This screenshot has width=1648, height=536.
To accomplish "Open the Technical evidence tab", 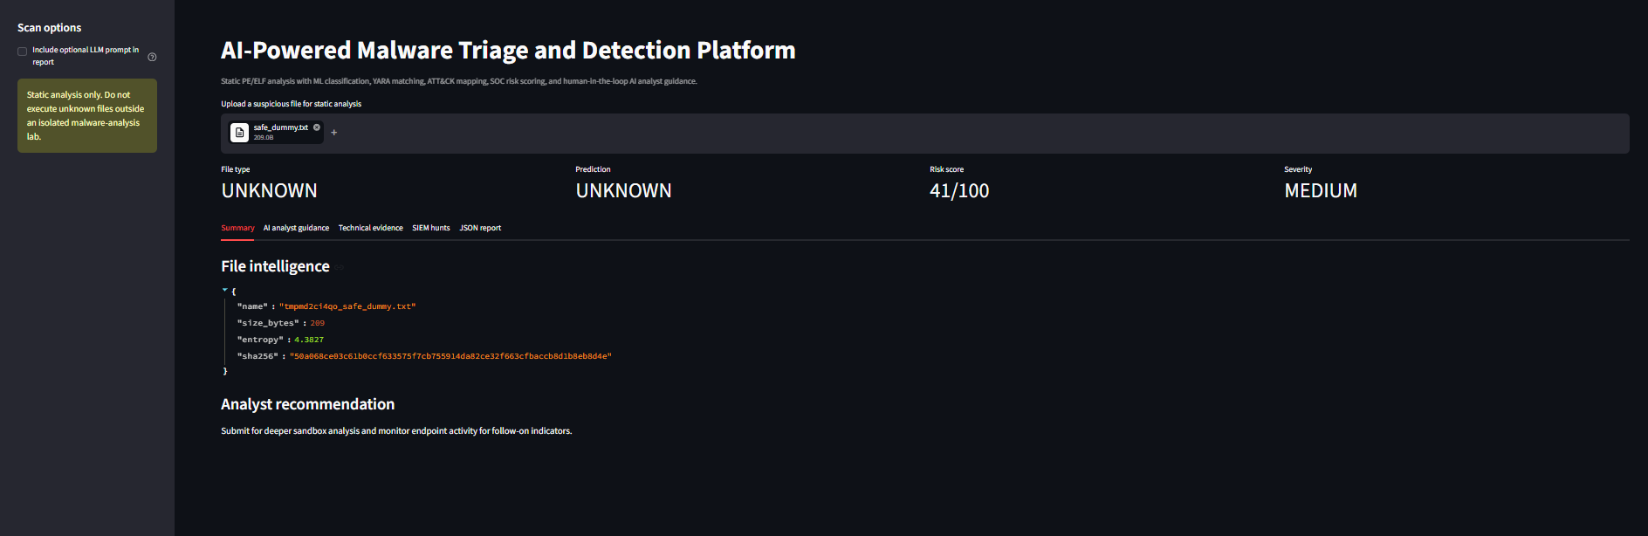I will tap(371, 228).
